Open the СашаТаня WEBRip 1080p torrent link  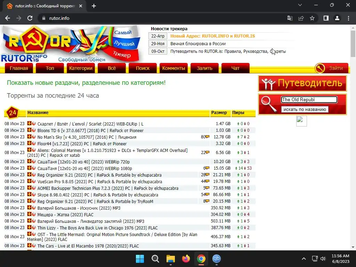coord(85,169)
